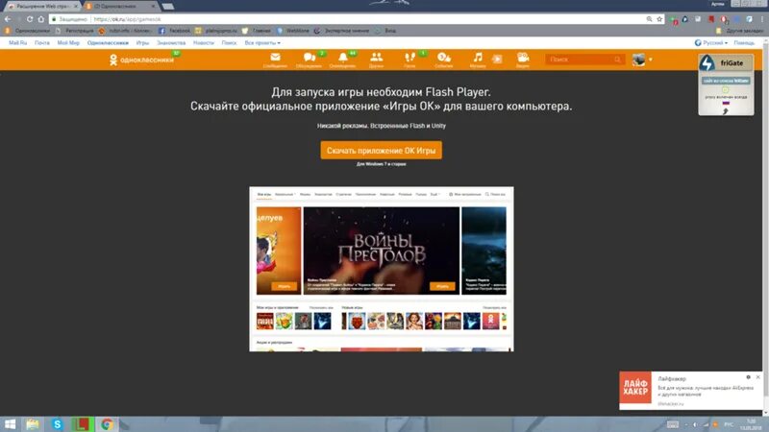Viewport: 769px width, 432px height.
Task: Open Игры link in top bar
Action: click(142, 43)
